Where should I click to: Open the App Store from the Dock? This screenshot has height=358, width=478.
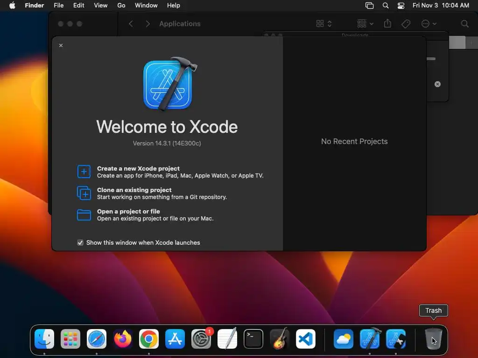pyautogui.click(x=175, y=339)
